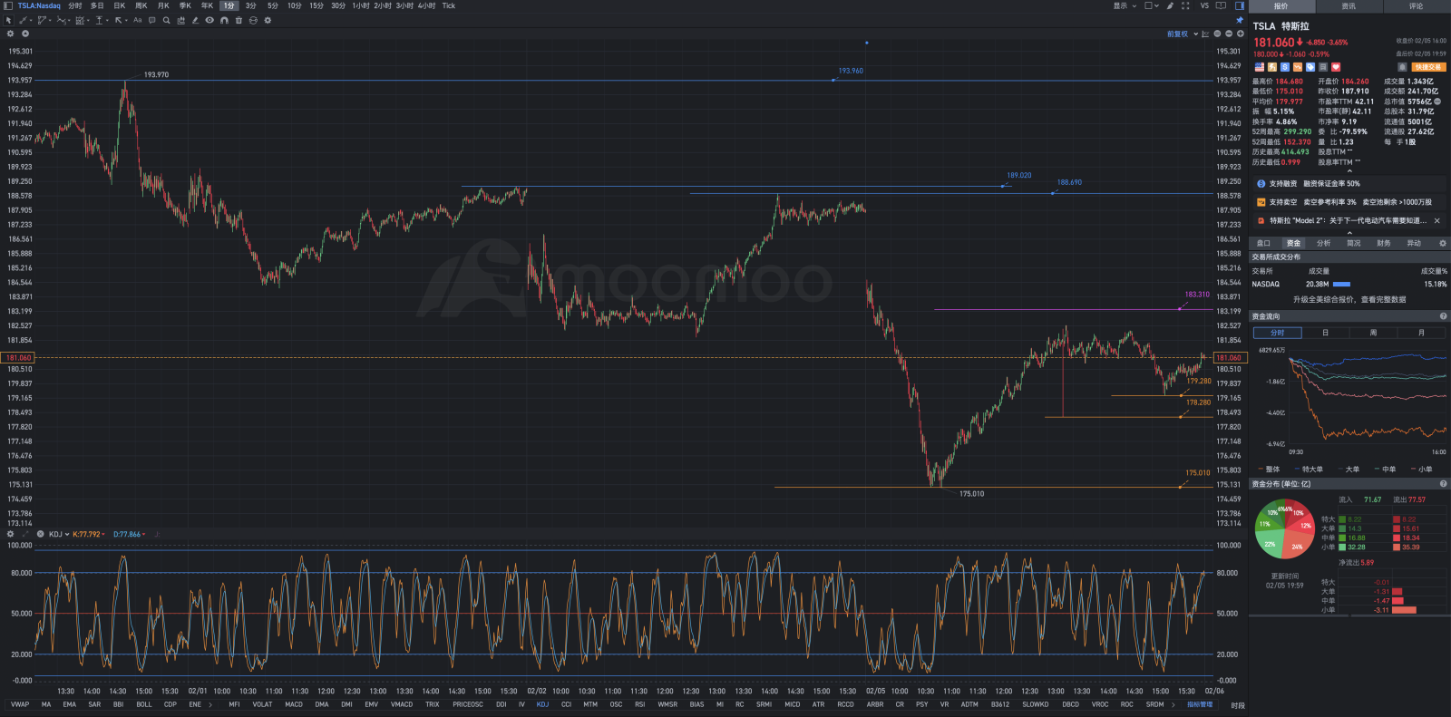Switch to the 1分 timeframe
Screen dimensions: 1451x717
pos(229,5)
